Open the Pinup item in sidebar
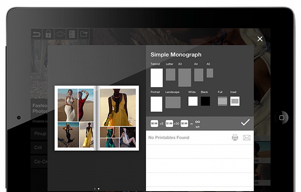Screen dimensions: 301x192 point(39,134)
